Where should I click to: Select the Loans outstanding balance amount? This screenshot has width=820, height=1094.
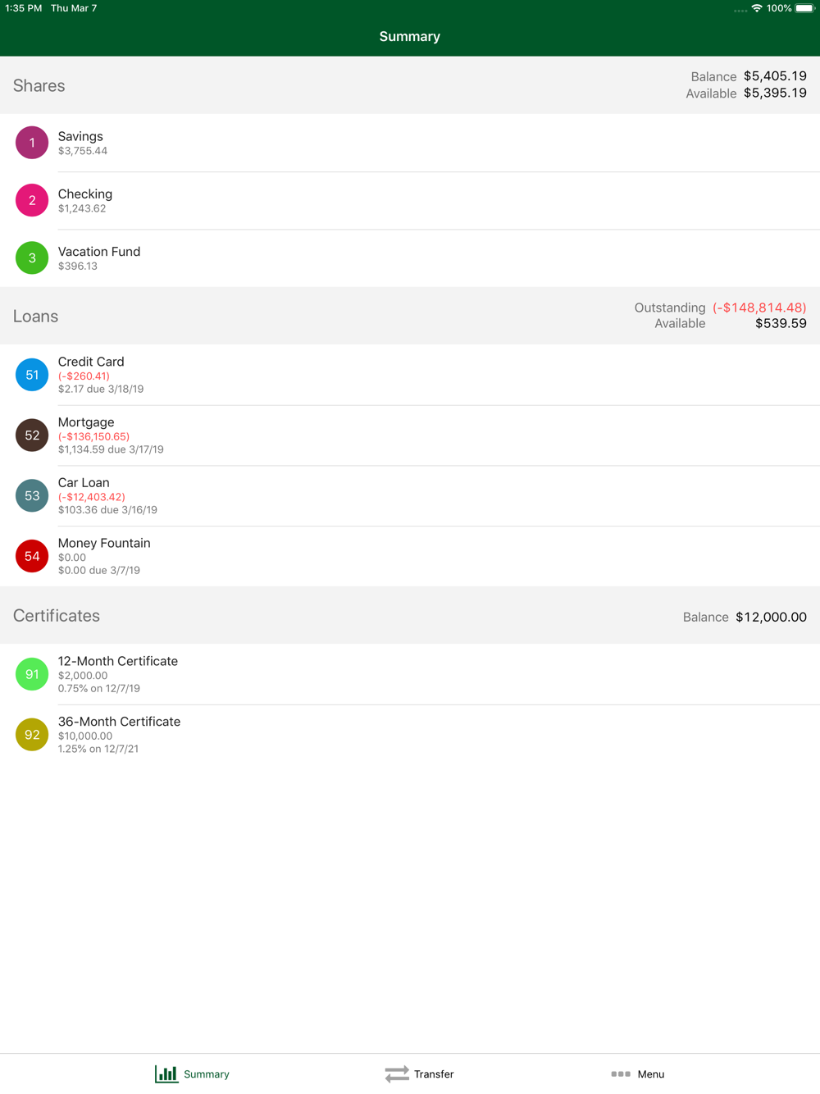[x=759, y=308]
